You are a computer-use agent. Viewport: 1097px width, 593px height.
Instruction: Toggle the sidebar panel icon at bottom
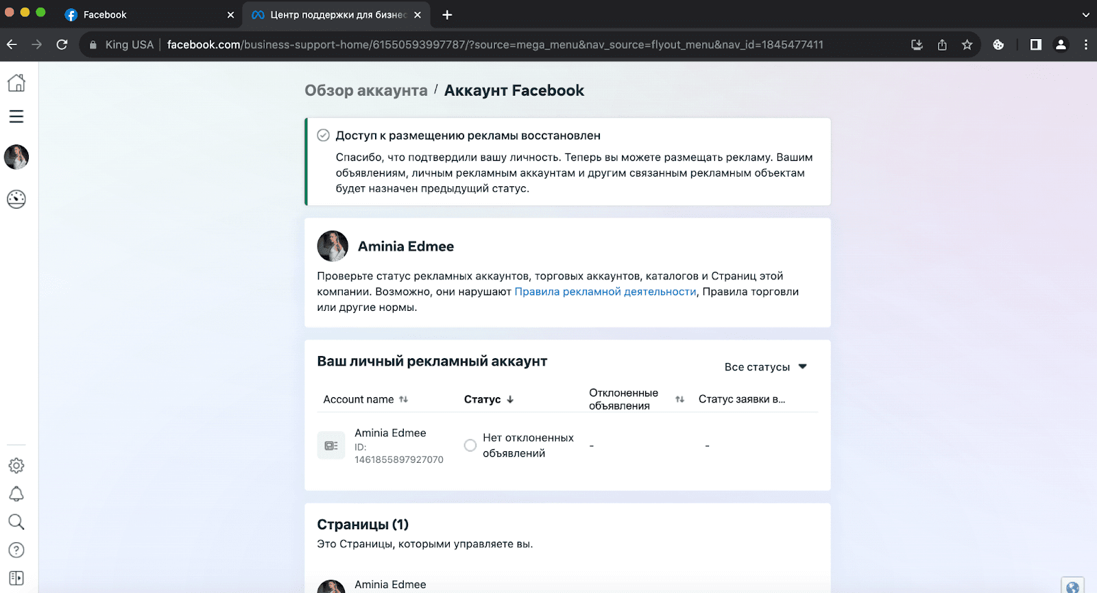tap(16, 578)
